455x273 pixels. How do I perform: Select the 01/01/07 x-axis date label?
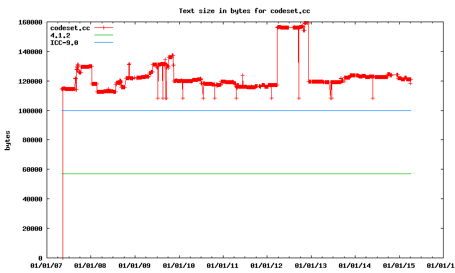[x=47, y=265]
